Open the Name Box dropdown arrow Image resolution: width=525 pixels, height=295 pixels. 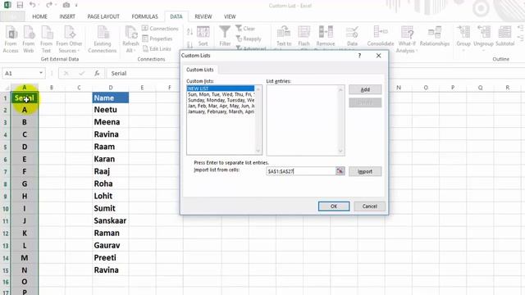tap(41, 73)
